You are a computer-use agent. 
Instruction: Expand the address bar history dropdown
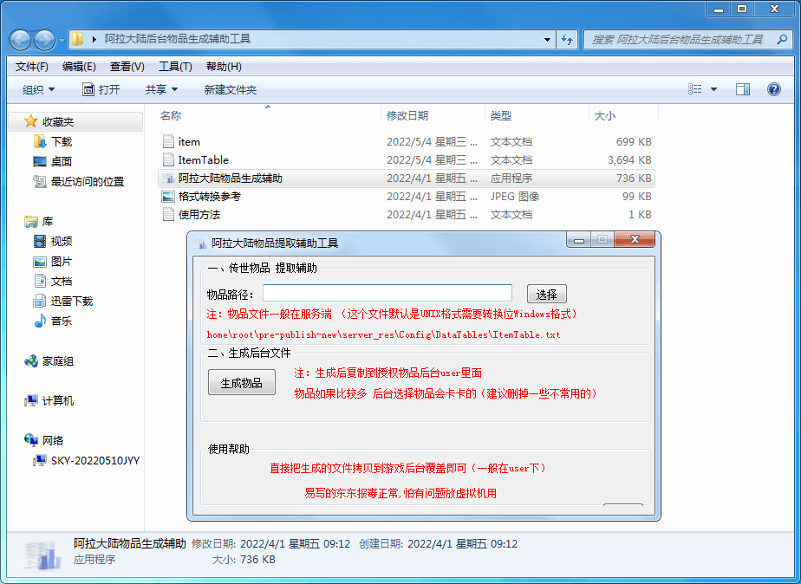click(546, 39)
